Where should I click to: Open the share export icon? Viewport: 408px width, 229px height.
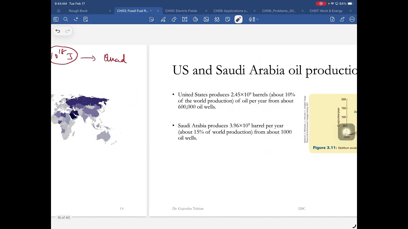pyautogui.click(x=342, y=19)
